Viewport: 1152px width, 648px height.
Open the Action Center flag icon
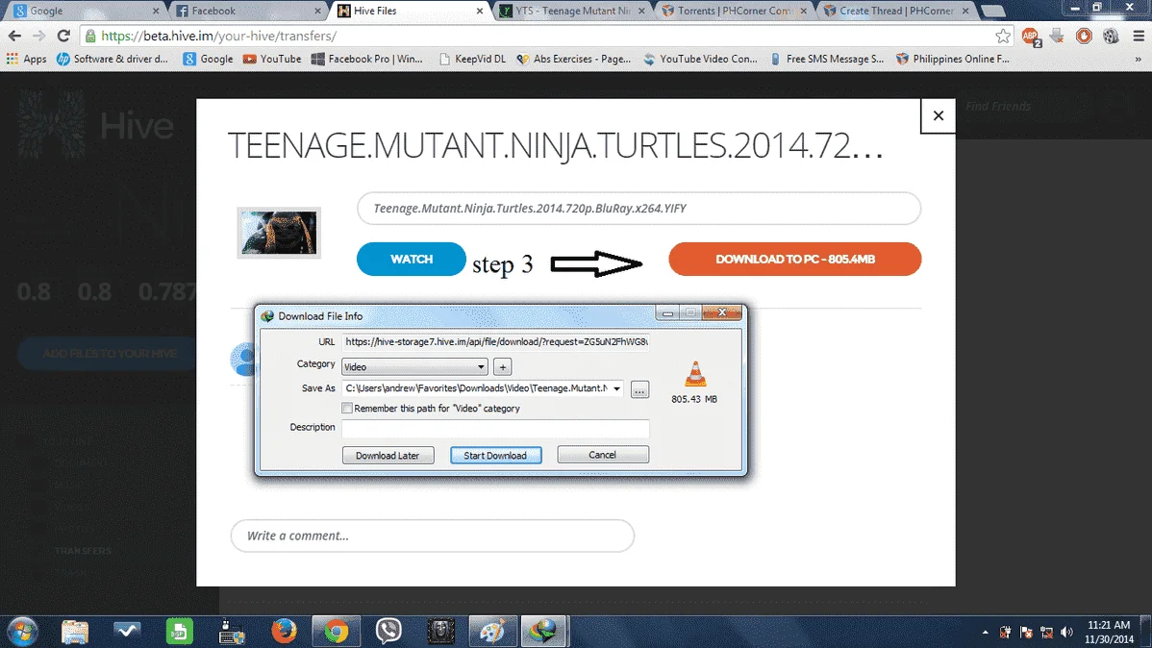coord(1026,632)
